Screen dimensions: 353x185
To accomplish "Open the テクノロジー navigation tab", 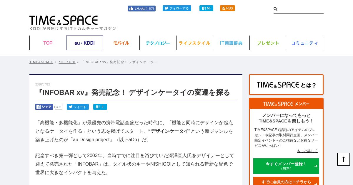I will pyautogui.click(x=158, y=43).
